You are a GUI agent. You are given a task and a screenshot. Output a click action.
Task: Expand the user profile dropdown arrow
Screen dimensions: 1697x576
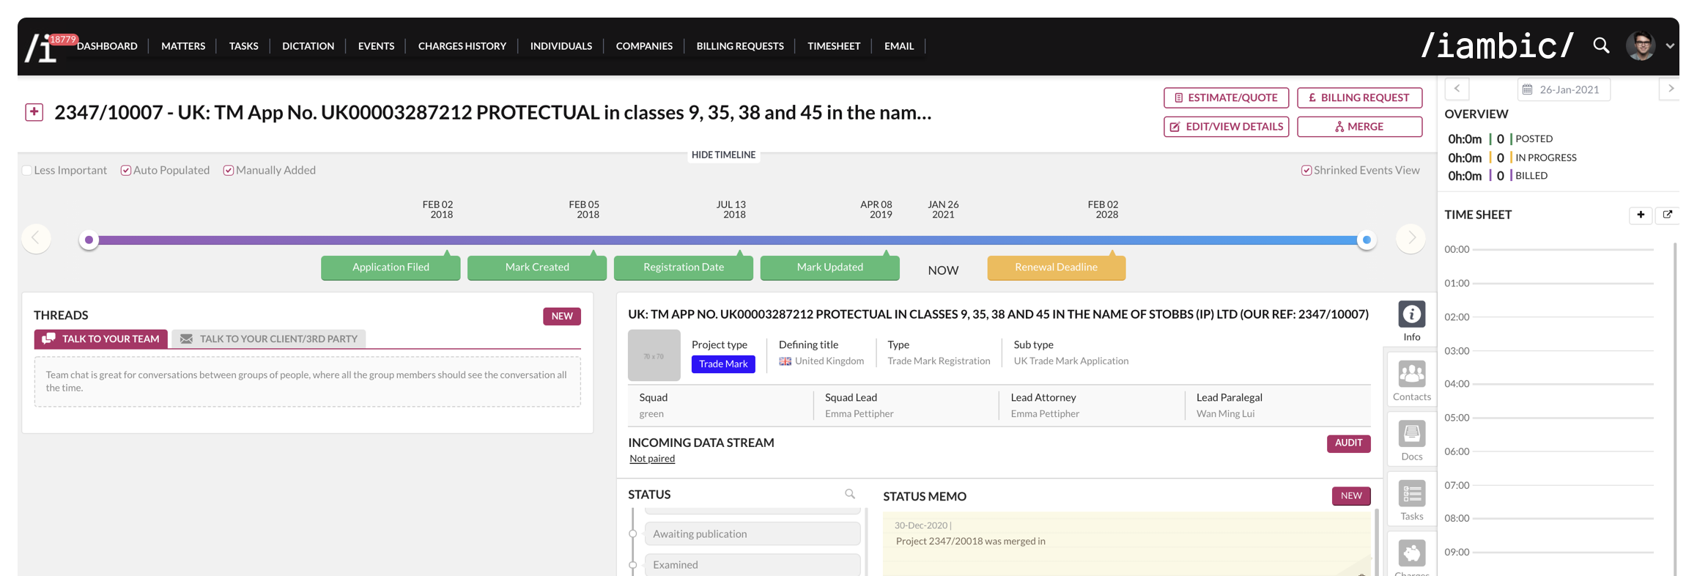[x=1670, y=45]
